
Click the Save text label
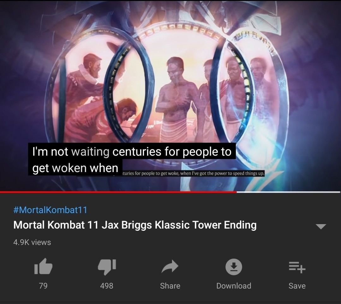[x=297, y=286]
